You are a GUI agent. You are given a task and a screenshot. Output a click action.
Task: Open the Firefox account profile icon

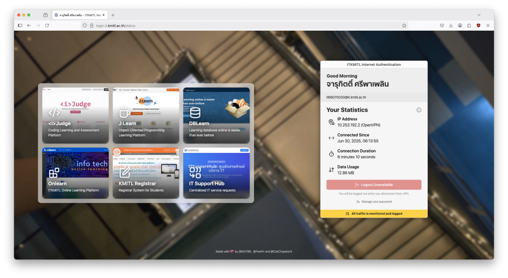[x=460, y=26]
